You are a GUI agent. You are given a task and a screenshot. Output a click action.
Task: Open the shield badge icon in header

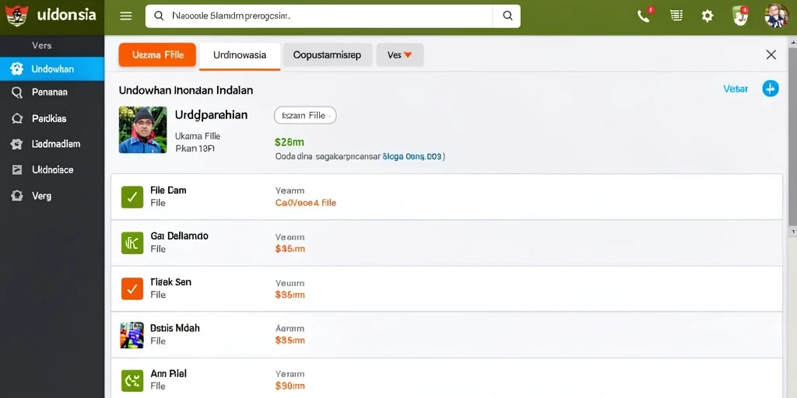740,16
